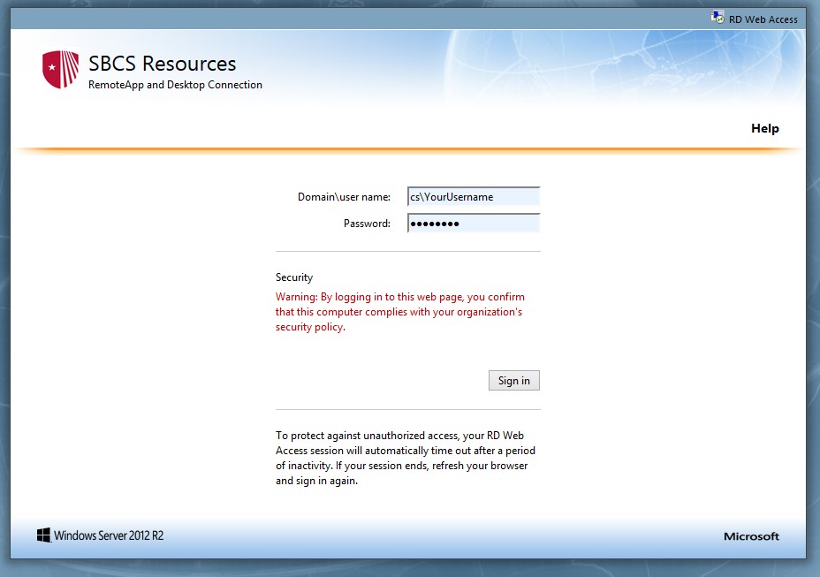Viewport: 820px width, 577px height.
Task: Click the Security heading
Action: 294,277
